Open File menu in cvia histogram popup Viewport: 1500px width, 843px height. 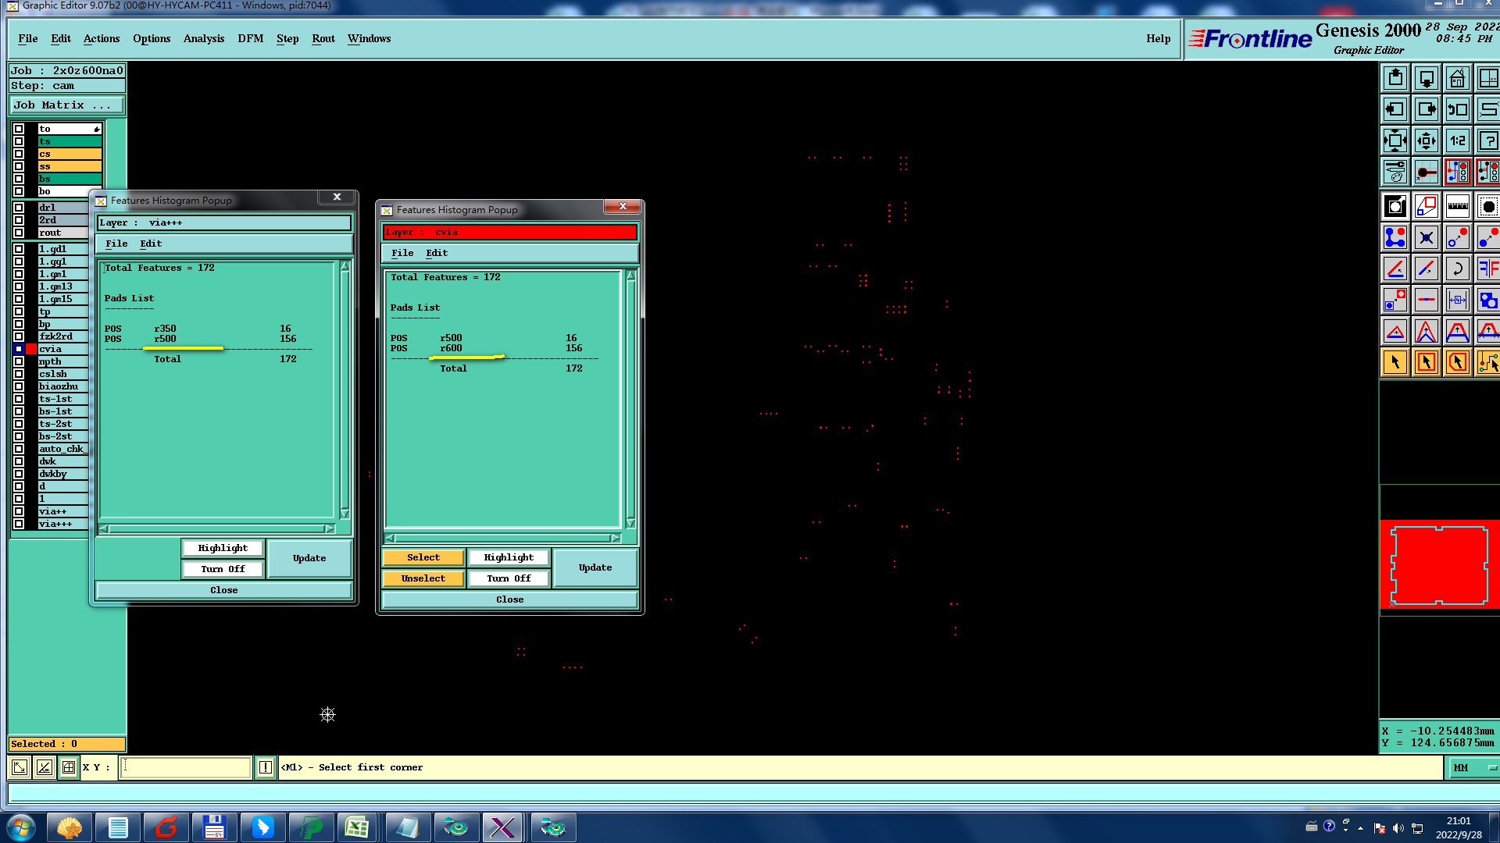pyautogui.click(x=402, y=253)
